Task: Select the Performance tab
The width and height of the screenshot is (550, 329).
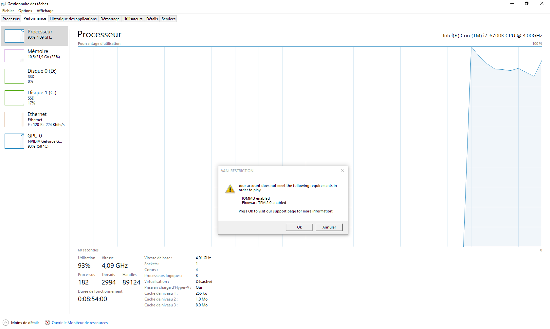Action: (x=35, y=18)
